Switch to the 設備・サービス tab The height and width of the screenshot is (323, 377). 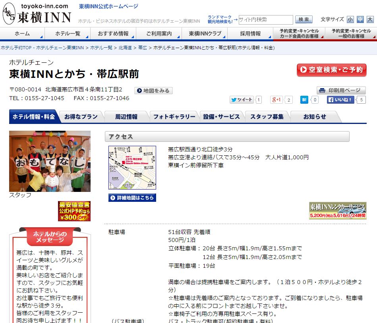(221, 117)
